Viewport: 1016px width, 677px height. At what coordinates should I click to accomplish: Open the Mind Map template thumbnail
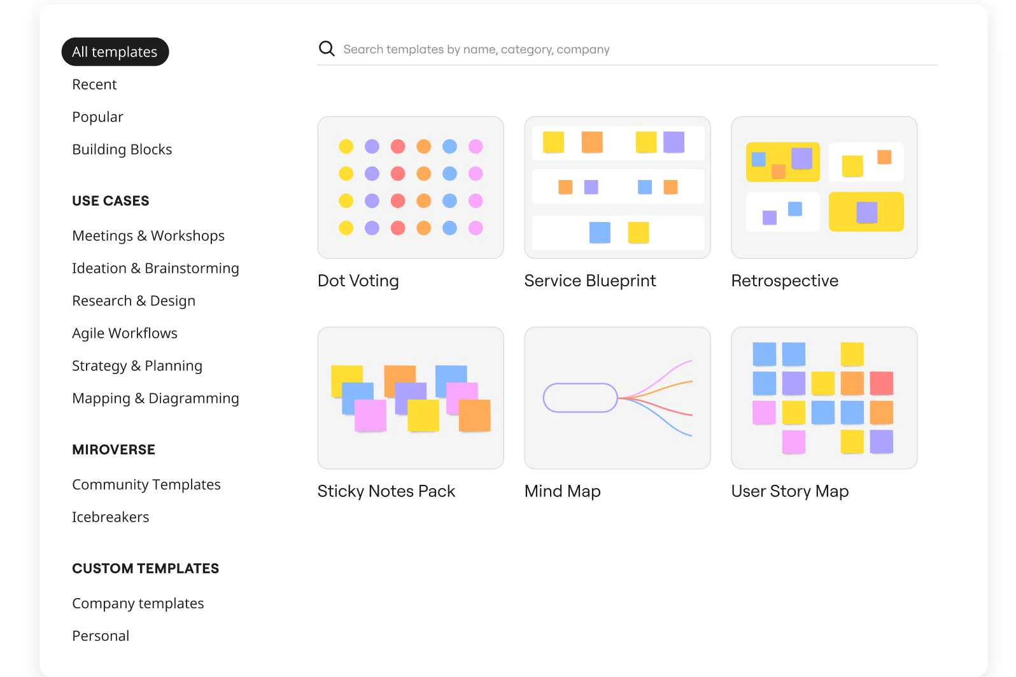tap(617, 398)
